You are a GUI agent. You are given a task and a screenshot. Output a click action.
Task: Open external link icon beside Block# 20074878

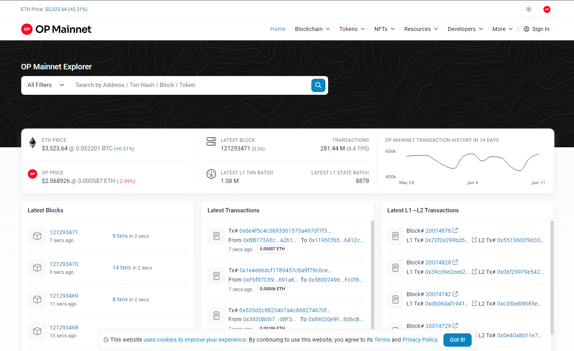click(x=455, y=231)
